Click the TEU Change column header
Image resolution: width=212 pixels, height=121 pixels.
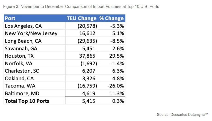(82, 18)
